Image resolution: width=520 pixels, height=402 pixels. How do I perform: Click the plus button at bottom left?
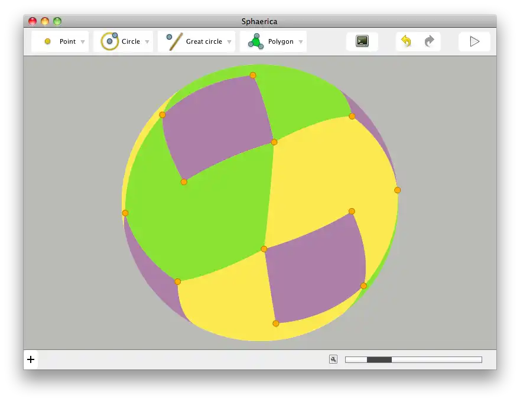click(x=31, y=359)
